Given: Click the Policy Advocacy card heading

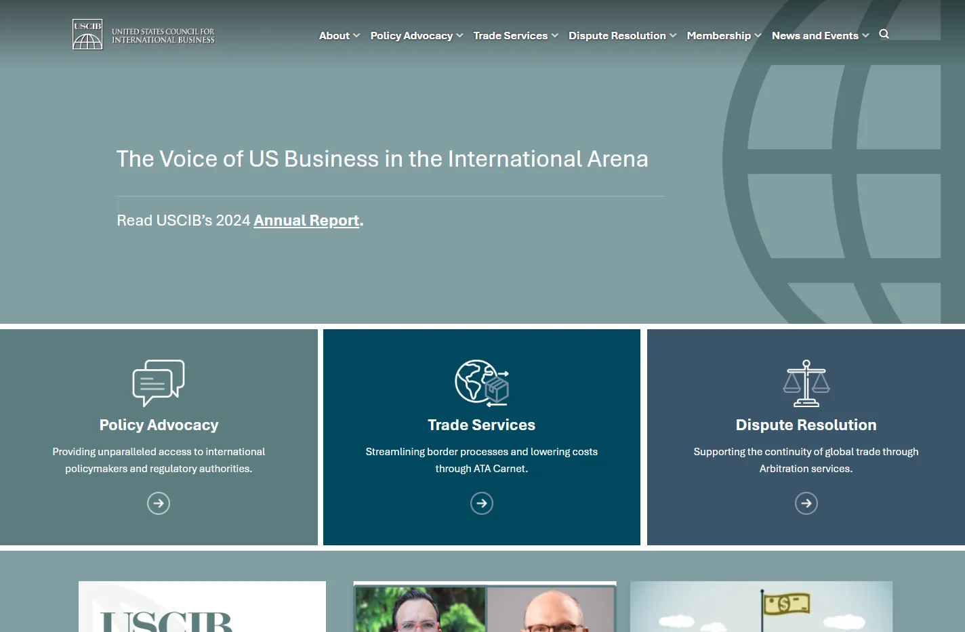Looking at the screenshot, I should [159, 425].
